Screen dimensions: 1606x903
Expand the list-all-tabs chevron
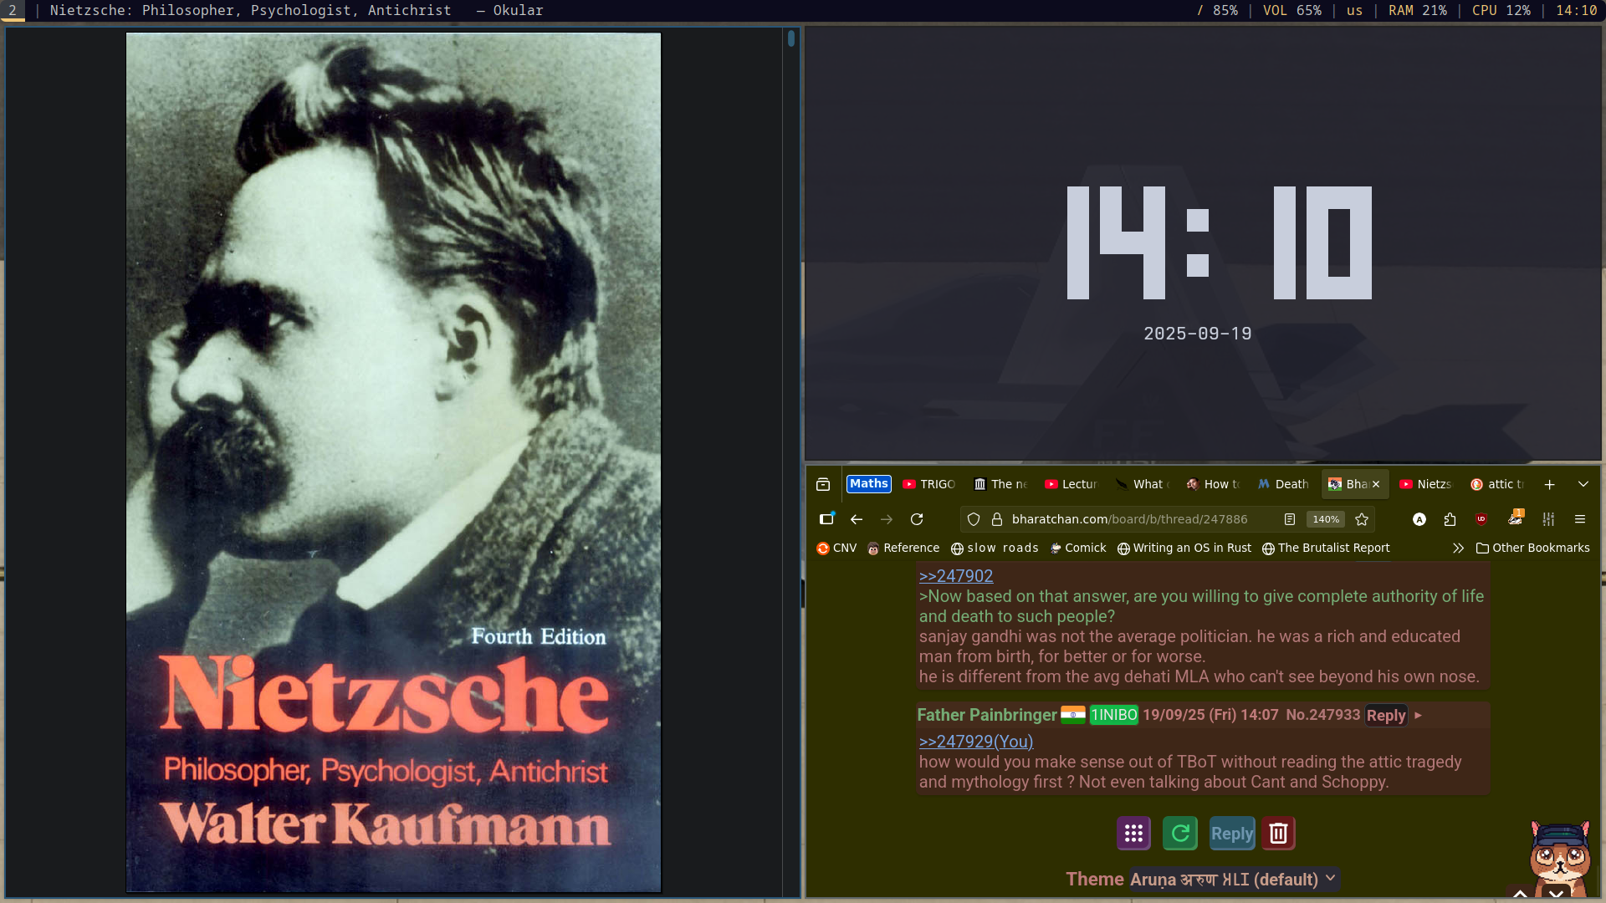click(1583, 484)
